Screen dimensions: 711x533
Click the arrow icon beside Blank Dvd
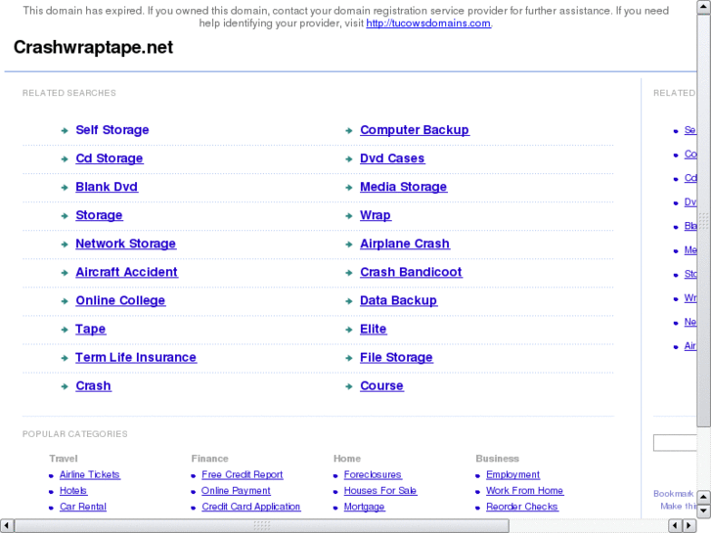coord(65,188)
